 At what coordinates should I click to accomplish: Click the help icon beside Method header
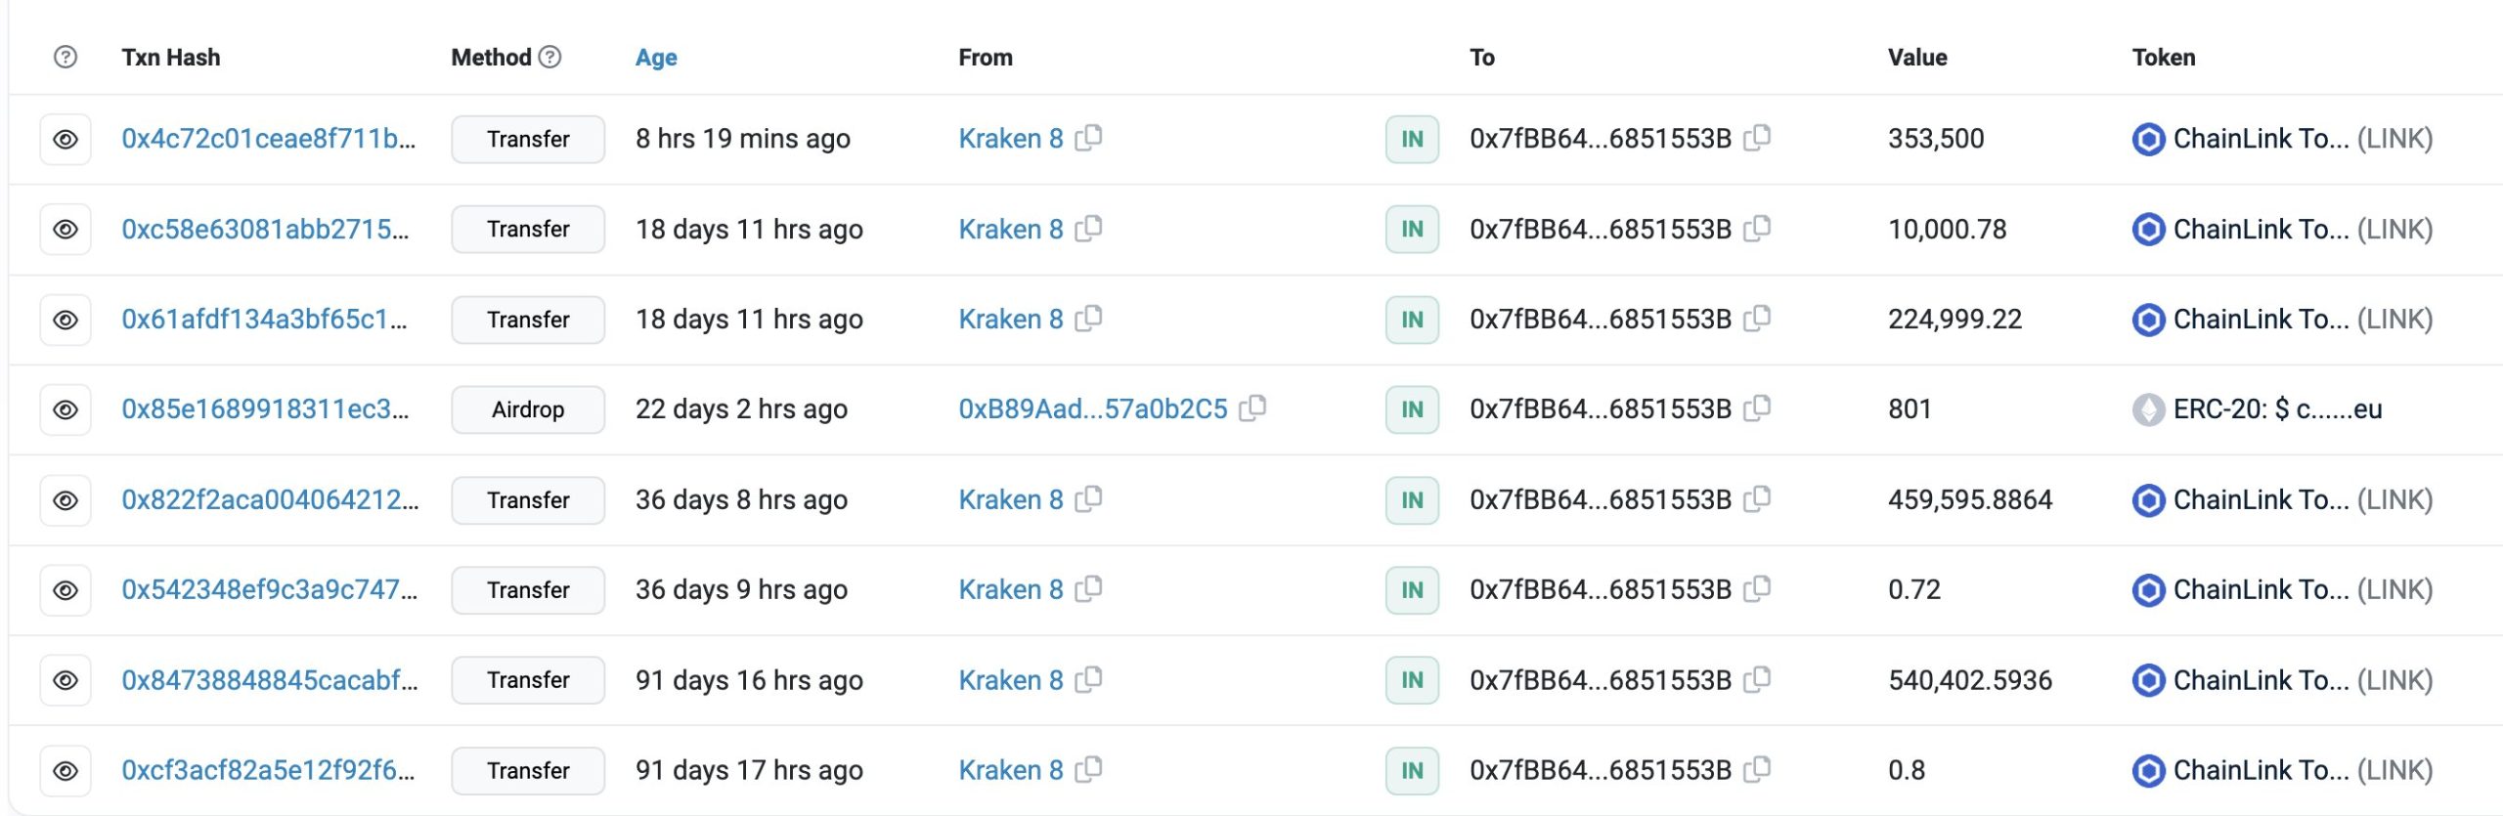[x=550, y=57]
